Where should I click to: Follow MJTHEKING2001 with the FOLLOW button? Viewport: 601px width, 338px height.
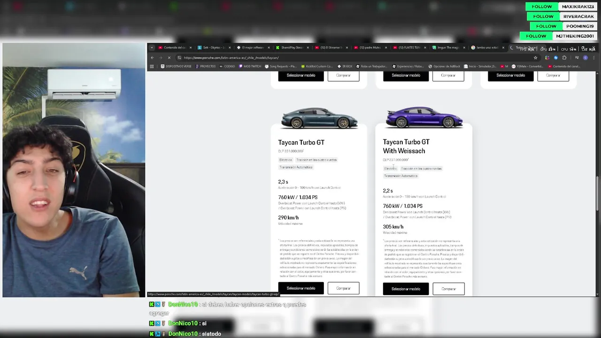pyautogui.click(x=536, y=36)
